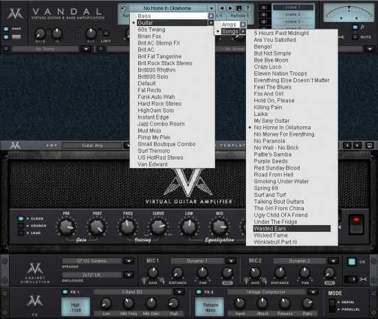The image size is (378, 319).
Task: Click the Remote 5 label
Action: tap(240, 16)
